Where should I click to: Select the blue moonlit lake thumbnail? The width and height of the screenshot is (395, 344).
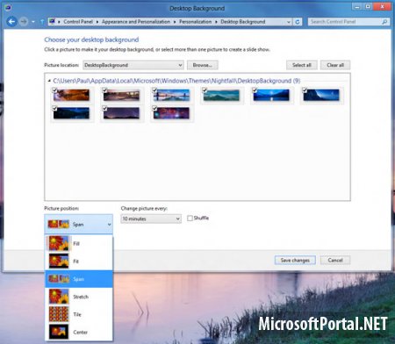(x=271, y=96)
